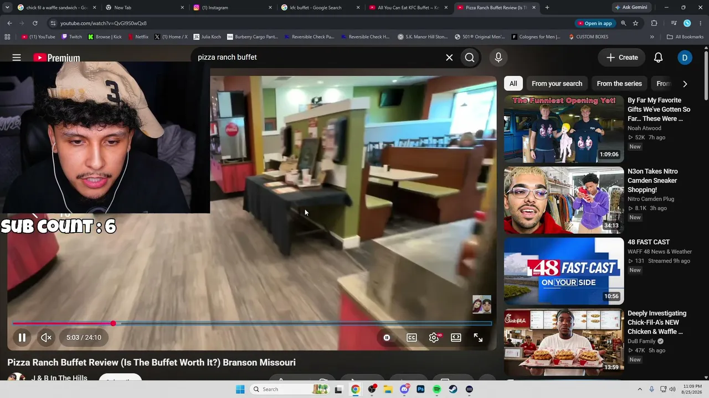Viewport: 709px width, 398px height.
Task: Reload the current page
Action: coord(35,23)
